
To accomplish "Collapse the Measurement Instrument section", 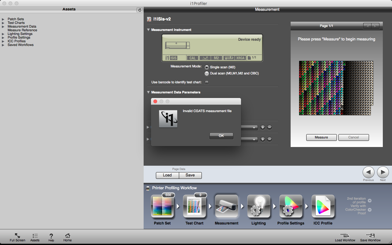I will coord(149,30).
